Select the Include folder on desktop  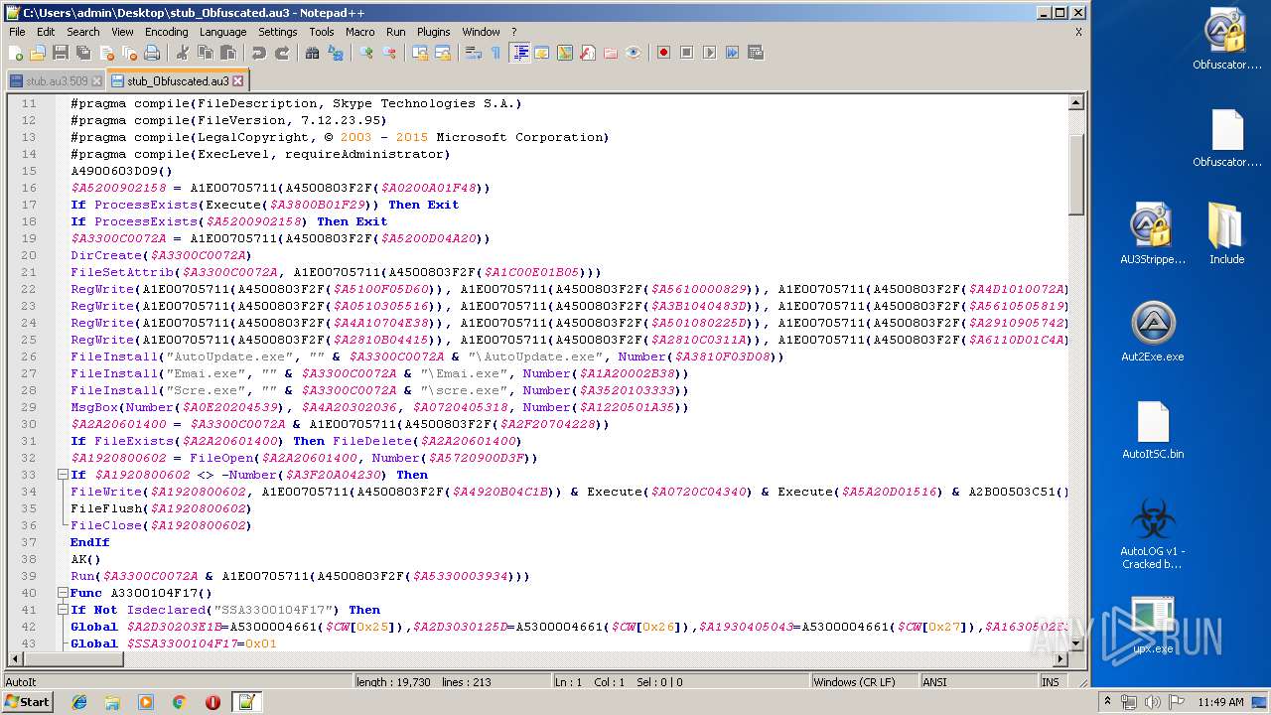tap(1226, 234)
